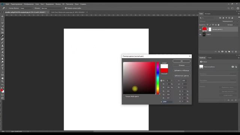Click the Добавить в образцы button
The width and height of the screenshot is (240, 135).
pos(181,70)
